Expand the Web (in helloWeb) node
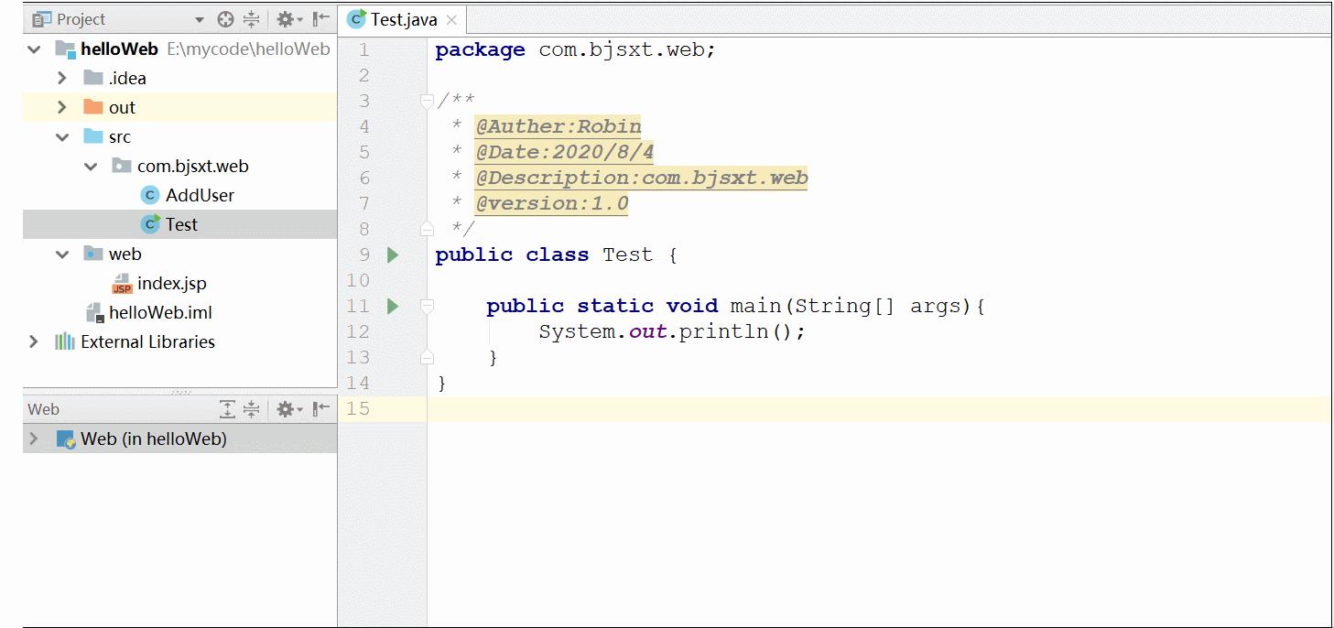Screen dimensions: 1334x628 click(34, 439)
